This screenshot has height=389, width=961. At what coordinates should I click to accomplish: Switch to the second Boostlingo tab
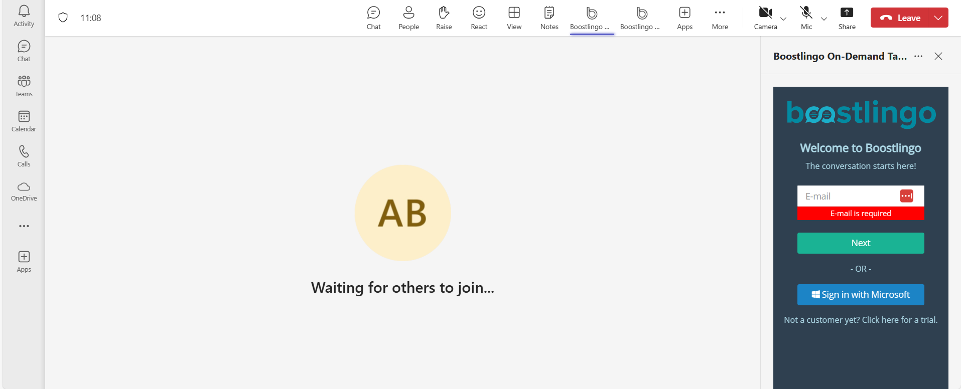pyautogui.click(x=640, y=18)
